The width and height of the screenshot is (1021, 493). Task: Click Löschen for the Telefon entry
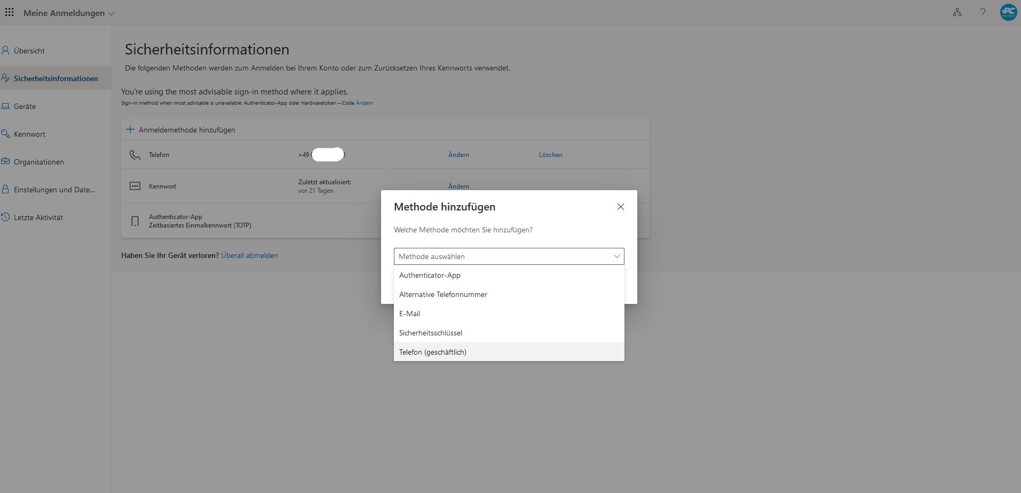[550, 155]
